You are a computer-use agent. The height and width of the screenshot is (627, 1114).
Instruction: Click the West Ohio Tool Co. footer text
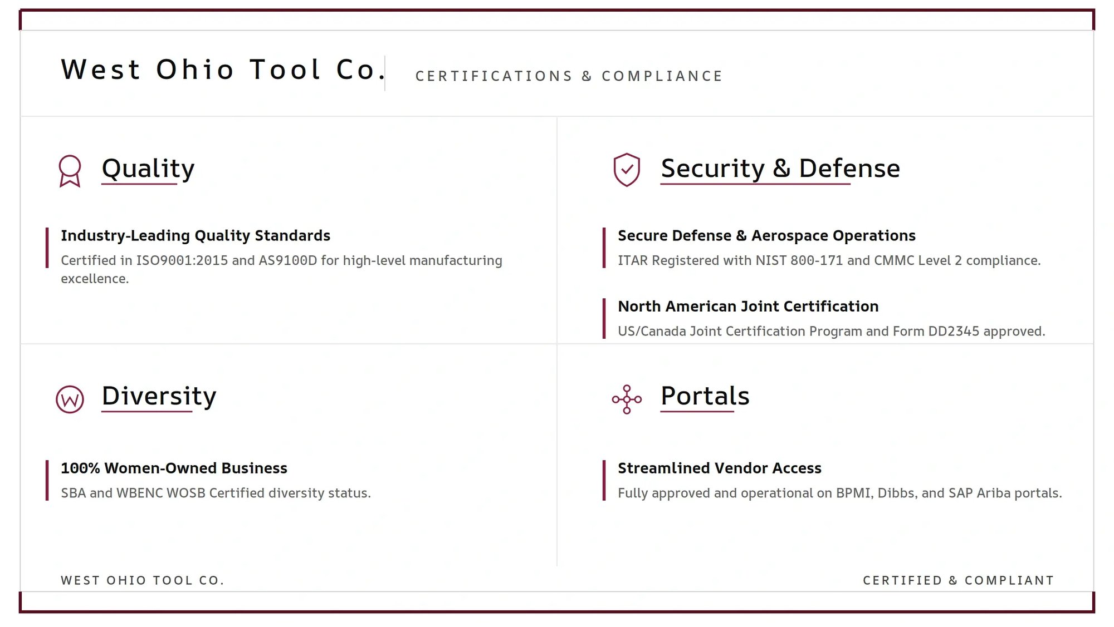click(142, 580)
